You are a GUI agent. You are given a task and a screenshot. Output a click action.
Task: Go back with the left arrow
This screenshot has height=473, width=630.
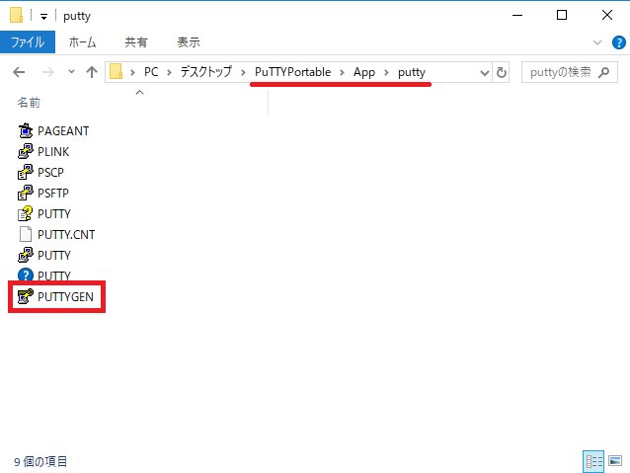pos(19,72)
